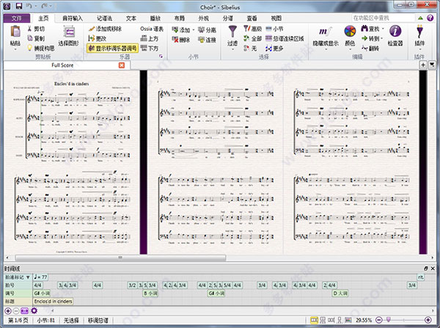Screen dimensions: 440x328
Task: Click Select Graphic (选择图形) icon
Action: pos(69,32)
